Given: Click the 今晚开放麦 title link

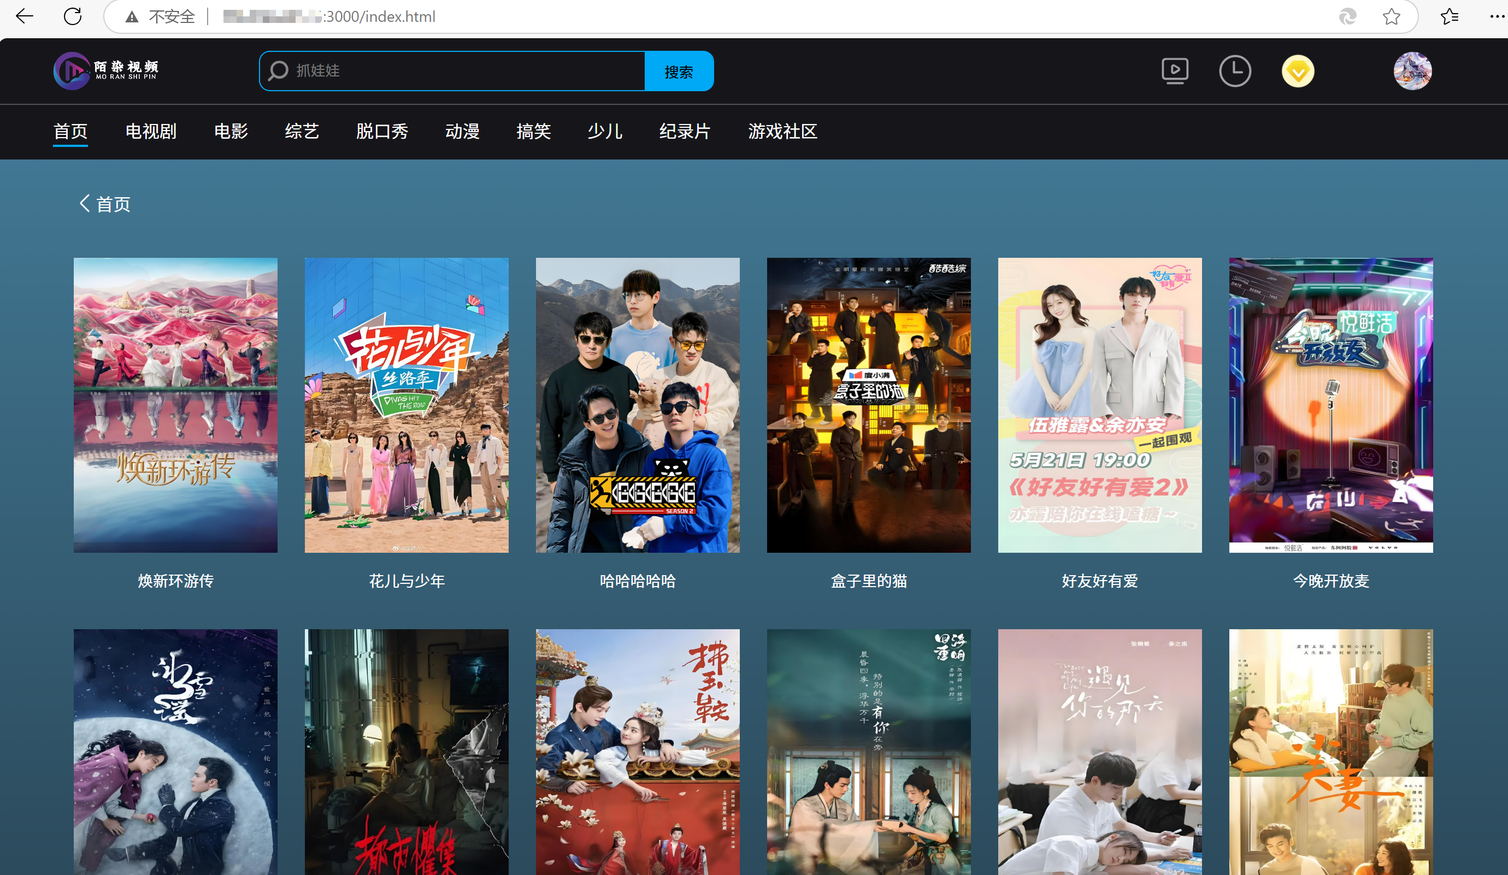Looking at the screenshot, I should (x=1330, y=581).
